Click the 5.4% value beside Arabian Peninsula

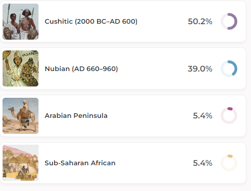click(203, 116)
